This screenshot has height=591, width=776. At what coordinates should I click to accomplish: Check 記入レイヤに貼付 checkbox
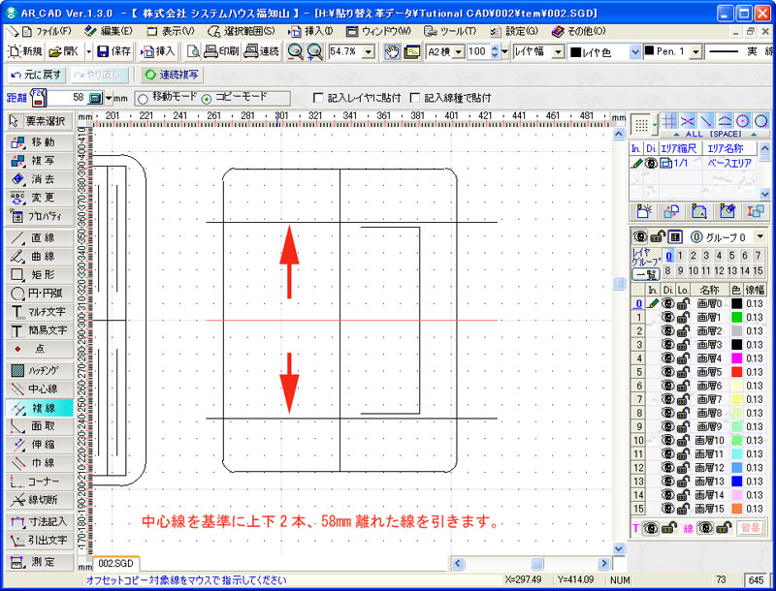(319, 98)
